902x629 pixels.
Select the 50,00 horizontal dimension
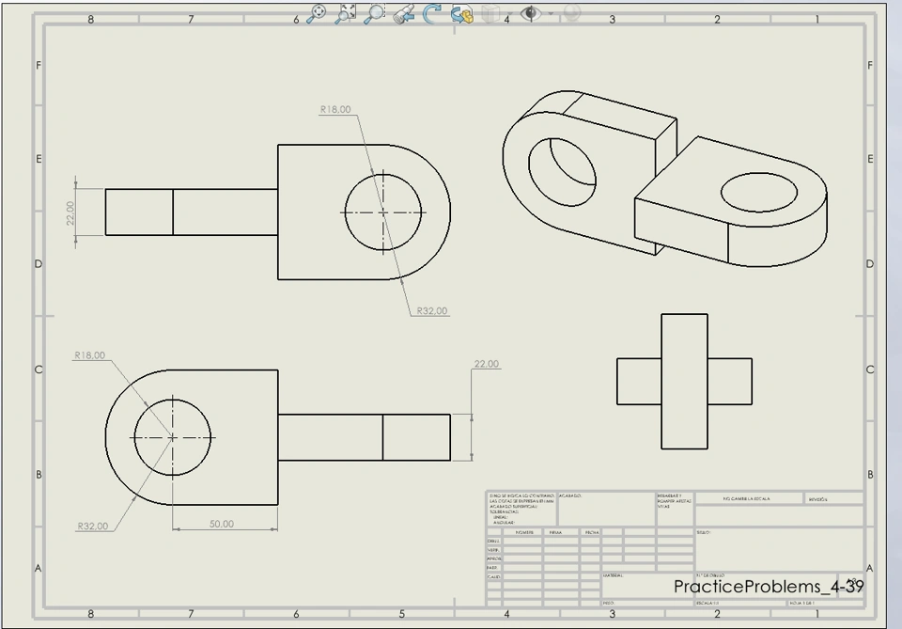(222, 524)
